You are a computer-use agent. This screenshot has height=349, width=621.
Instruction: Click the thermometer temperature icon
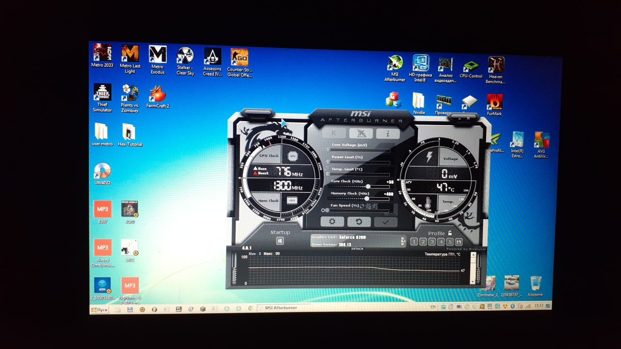(x=428, y=202)
